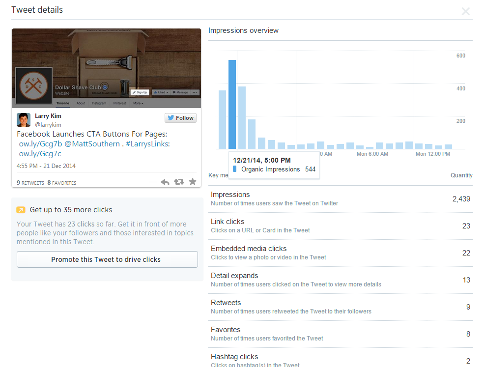Switch to the Instagram tab
484x367 pixels.
99,103
